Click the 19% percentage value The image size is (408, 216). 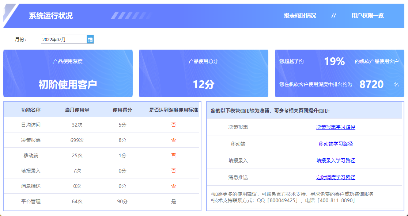click(335, 62)
